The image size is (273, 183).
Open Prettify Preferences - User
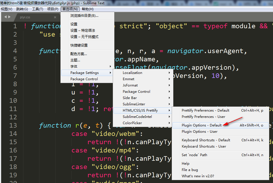pos(220,116)
